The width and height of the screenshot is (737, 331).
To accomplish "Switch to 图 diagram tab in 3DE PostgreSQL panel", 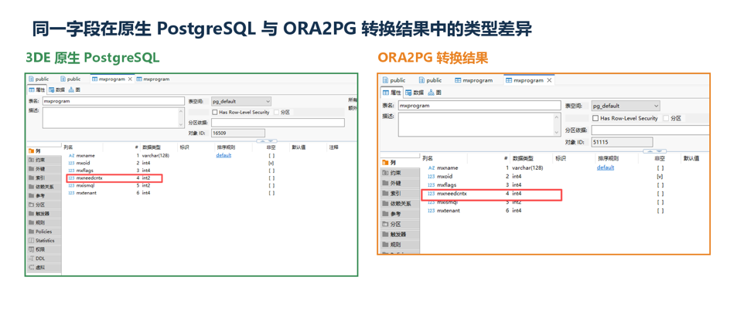I will pyautogui.click(x=74, y=90).
